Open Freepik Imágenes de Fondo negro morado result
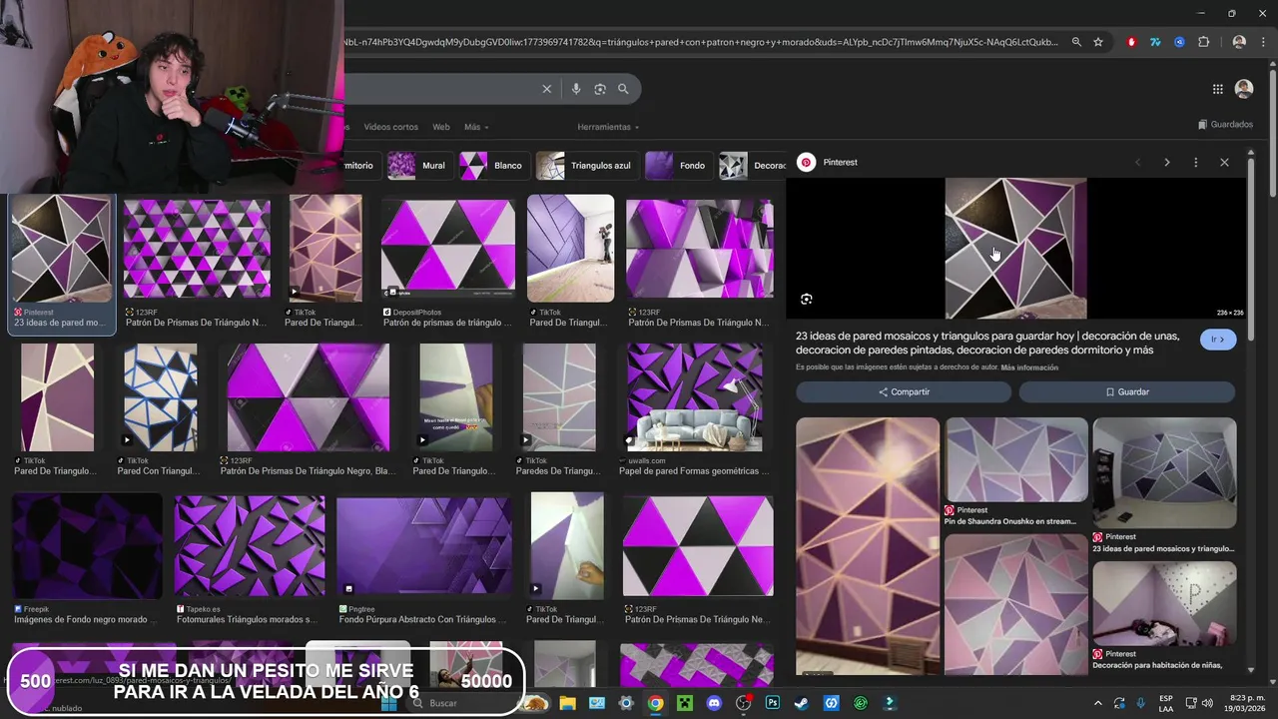This screenshot has height=719, width=1278. click(x=87, y=559)
